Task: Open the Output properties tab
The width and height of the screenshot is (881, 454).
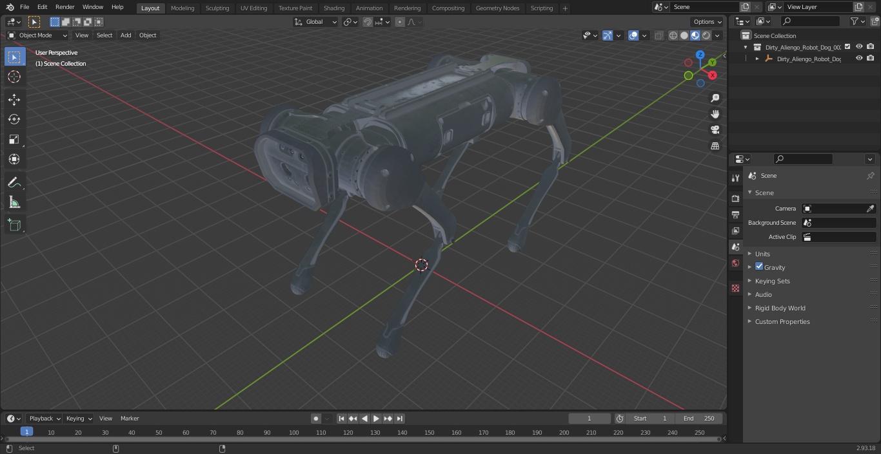Action: (735, 214)
